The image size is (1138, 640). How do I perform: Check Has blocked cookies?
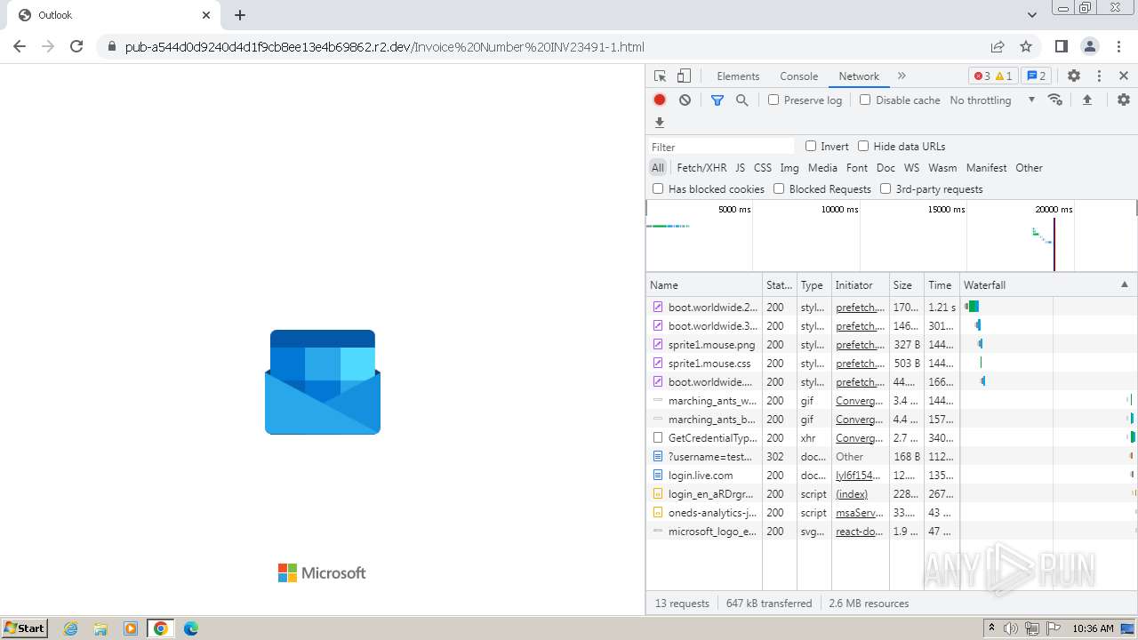pos(658,188)
